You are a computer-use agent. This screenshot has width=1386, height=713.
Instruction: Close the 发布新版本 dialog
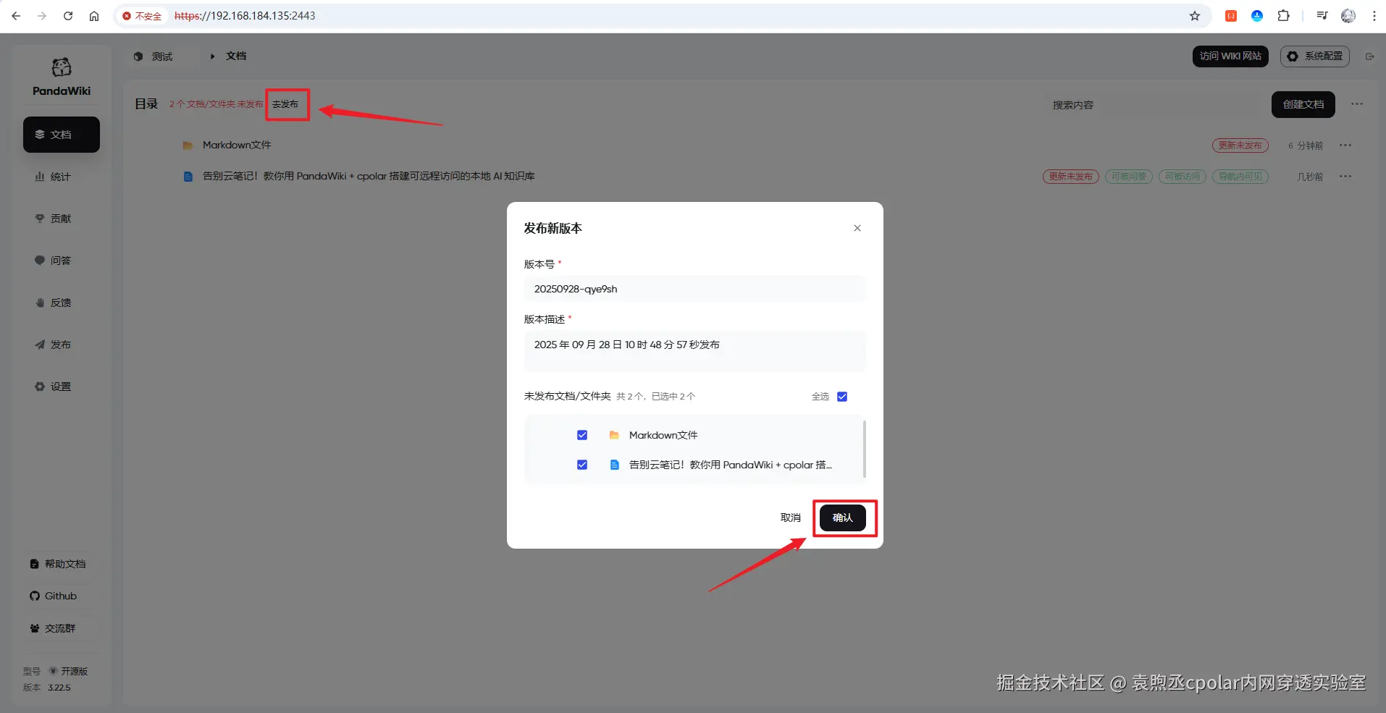click(x=857, y=228)
